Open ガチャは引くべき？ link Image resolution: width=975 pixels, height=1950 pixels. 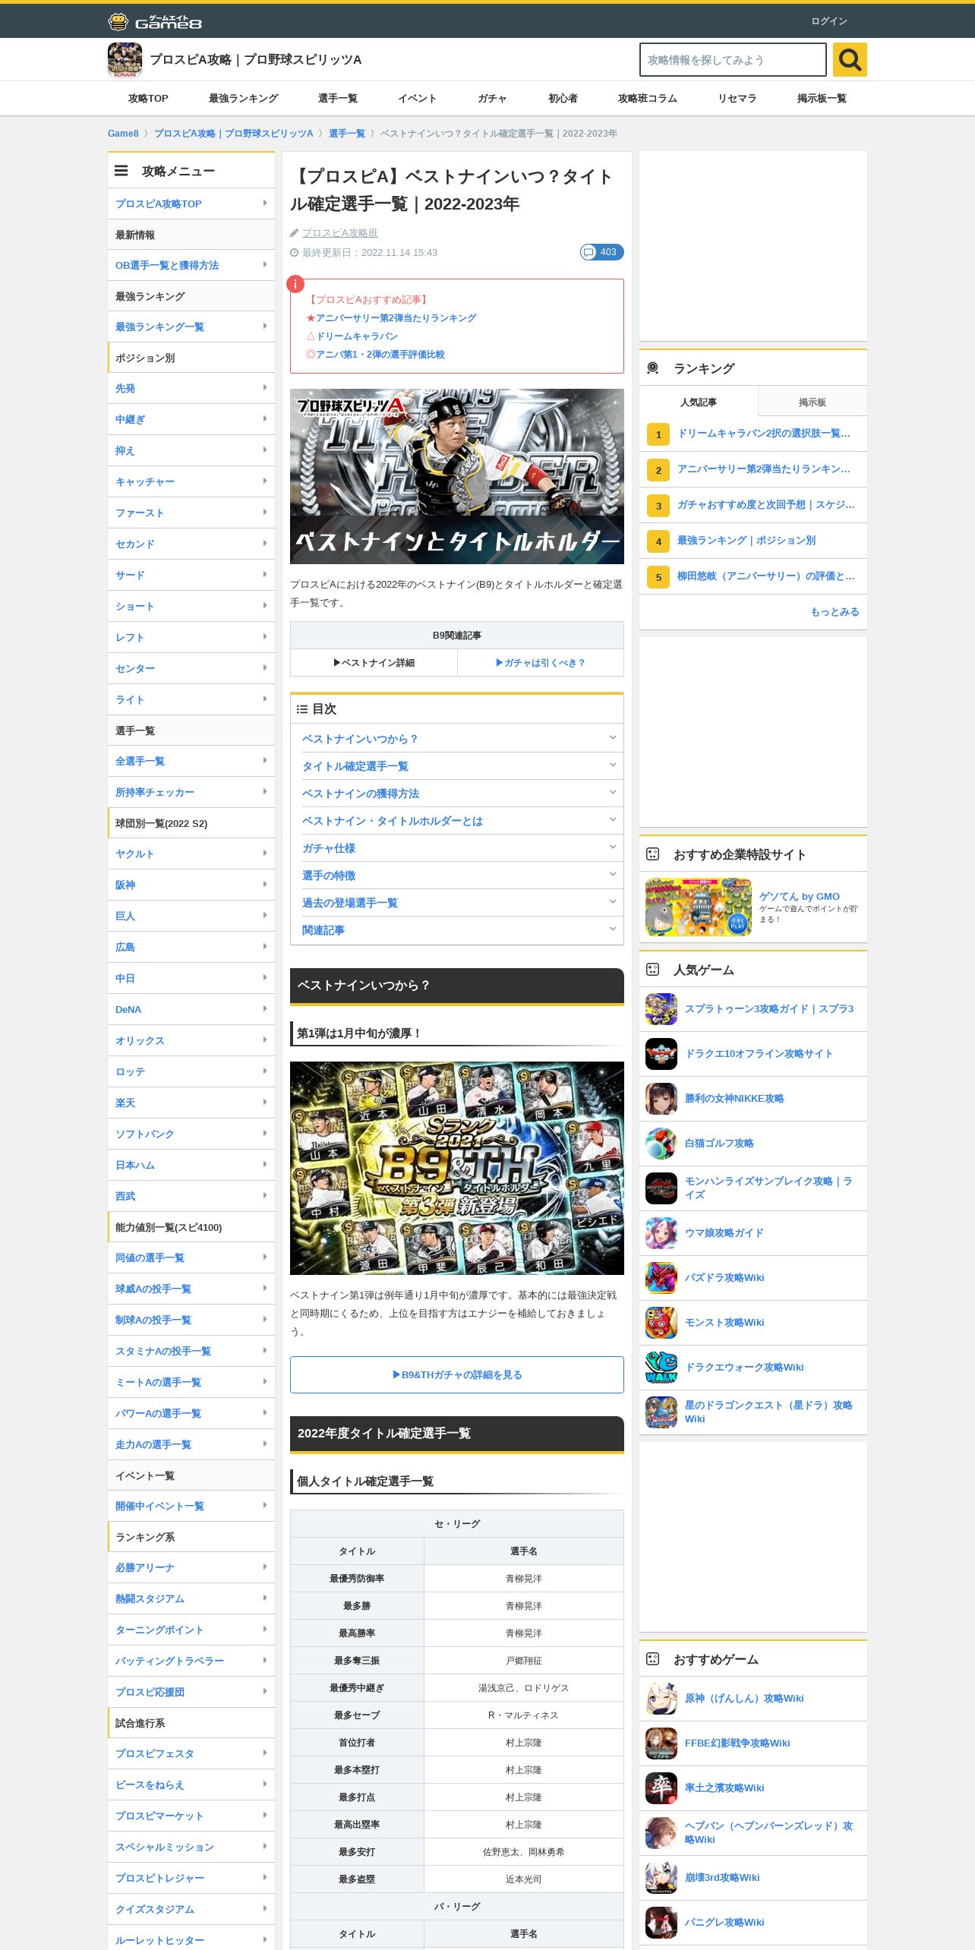tap(541, 663)
